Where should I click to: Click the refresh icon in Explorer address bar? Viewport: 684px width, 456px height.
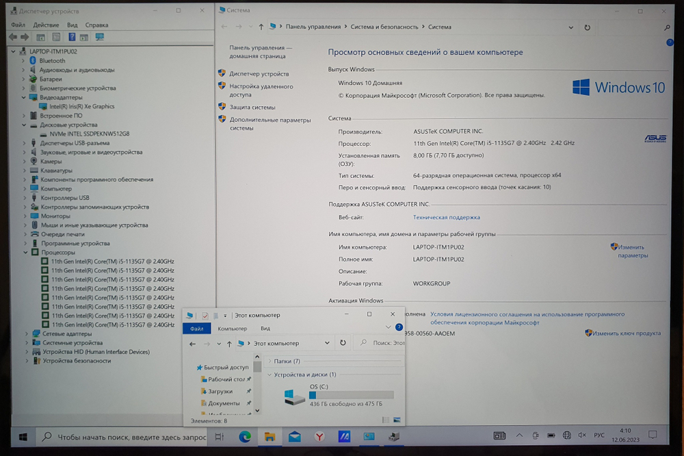pos(343,343)
